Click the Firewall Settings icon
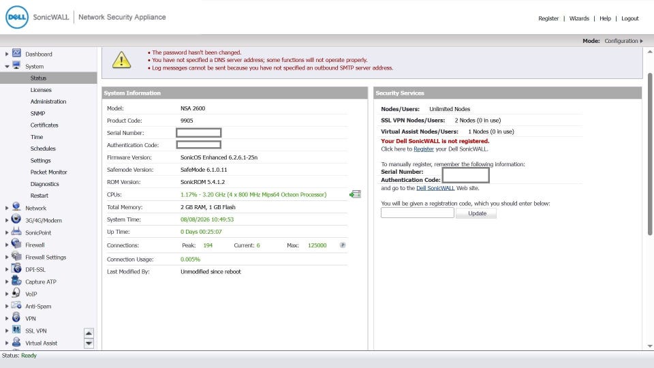 [x=16, y=256]
